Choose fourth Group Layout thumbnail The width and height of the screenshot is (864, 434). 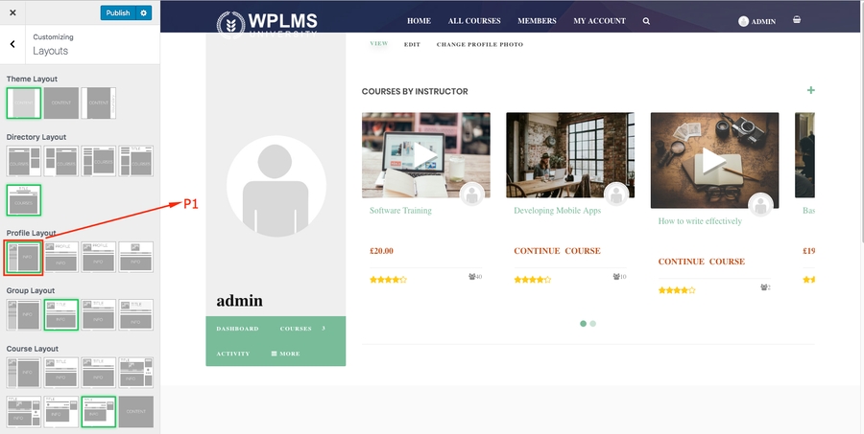[136, 314]
